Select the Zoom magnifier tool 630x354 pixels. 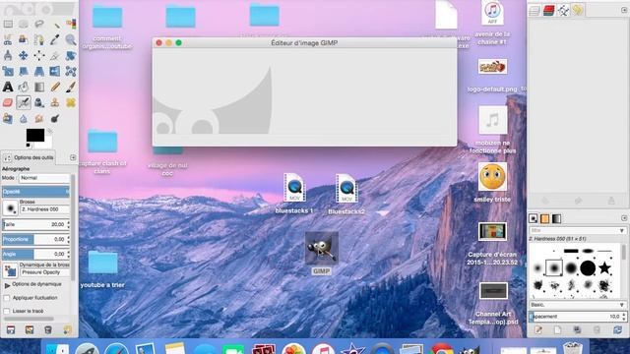pos(71,39)
